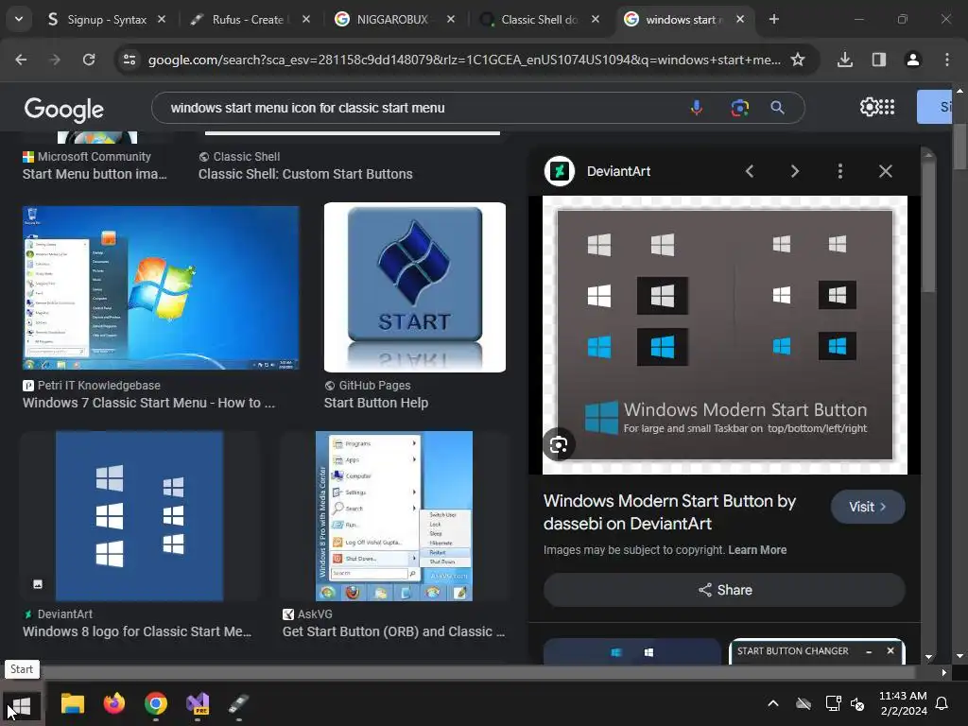Open the network status tray icon
This screenshot has width=968, height=726.
pos(833,703)
